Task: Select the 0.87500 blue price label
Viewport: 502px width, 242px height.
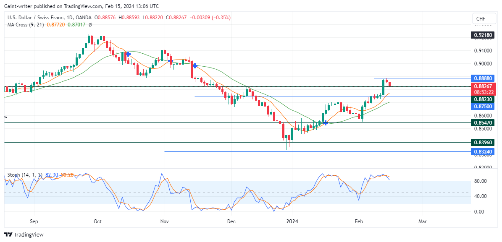Action: pyautogui.click(x=483, y=107)
